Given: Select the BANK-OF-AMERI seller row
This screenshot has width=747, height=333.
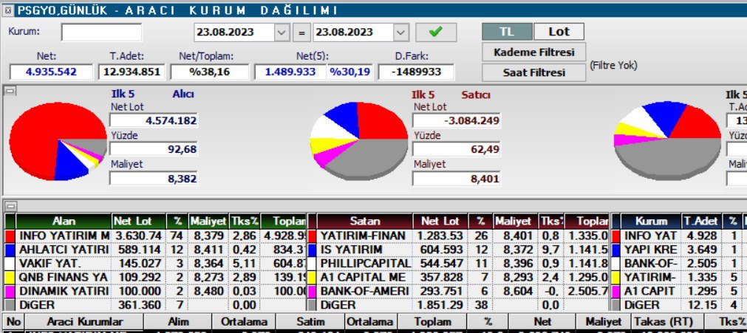Looking at the screenshot, I should click(x=458, y=291).
